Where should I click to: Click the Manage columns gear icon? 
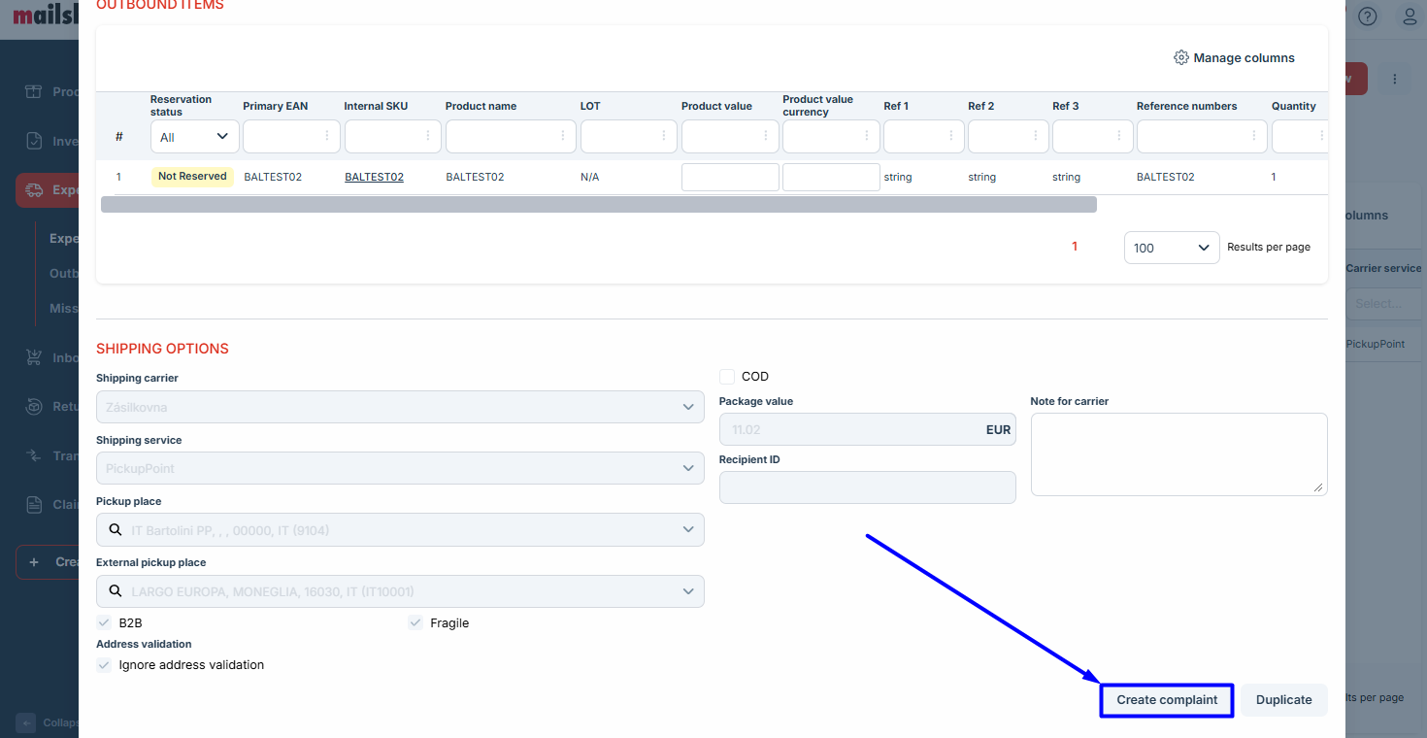[1180, 58]
